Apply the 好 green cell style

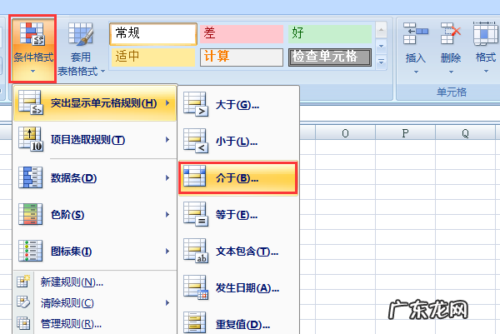328,33
